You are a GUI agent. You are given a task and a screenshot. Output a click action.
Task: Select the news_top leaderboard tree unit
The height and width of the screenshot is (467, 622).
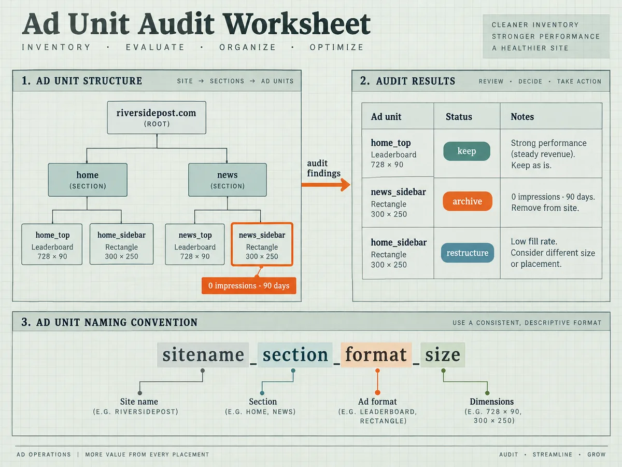(195, 244)
